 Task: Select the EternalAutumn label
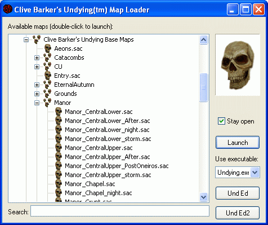[x=74, y=85]
